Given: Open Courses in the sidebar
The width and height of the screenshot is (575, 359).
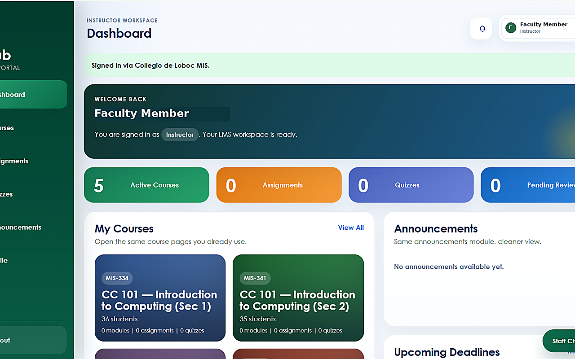Looking at the screenshot, I should coord(33,128).
